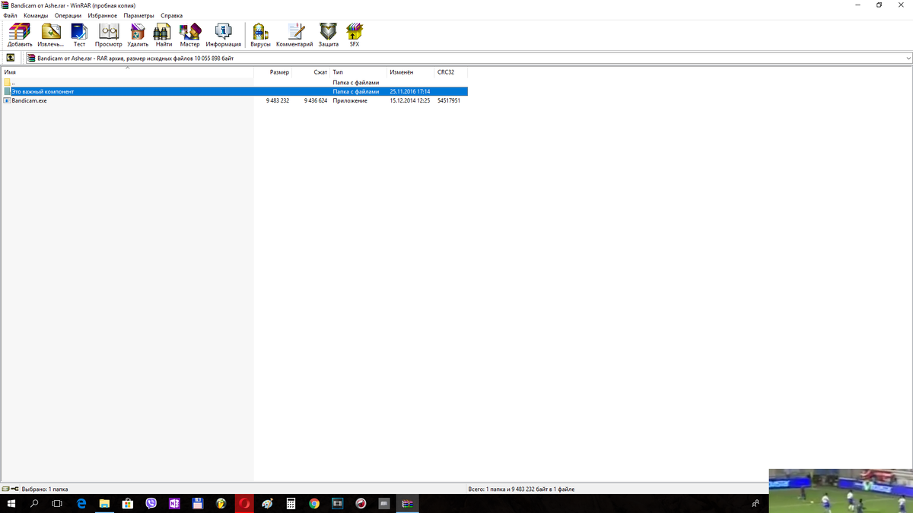
Task: Go up one level with arrow button
Action: pyautogui.click(x=11, y=58)
